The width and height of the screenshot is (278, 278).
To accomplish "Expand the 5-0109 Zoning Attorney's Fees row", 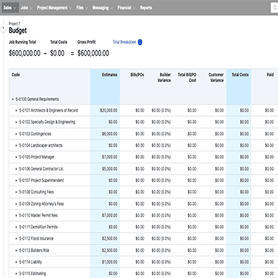I will [16, 204].
